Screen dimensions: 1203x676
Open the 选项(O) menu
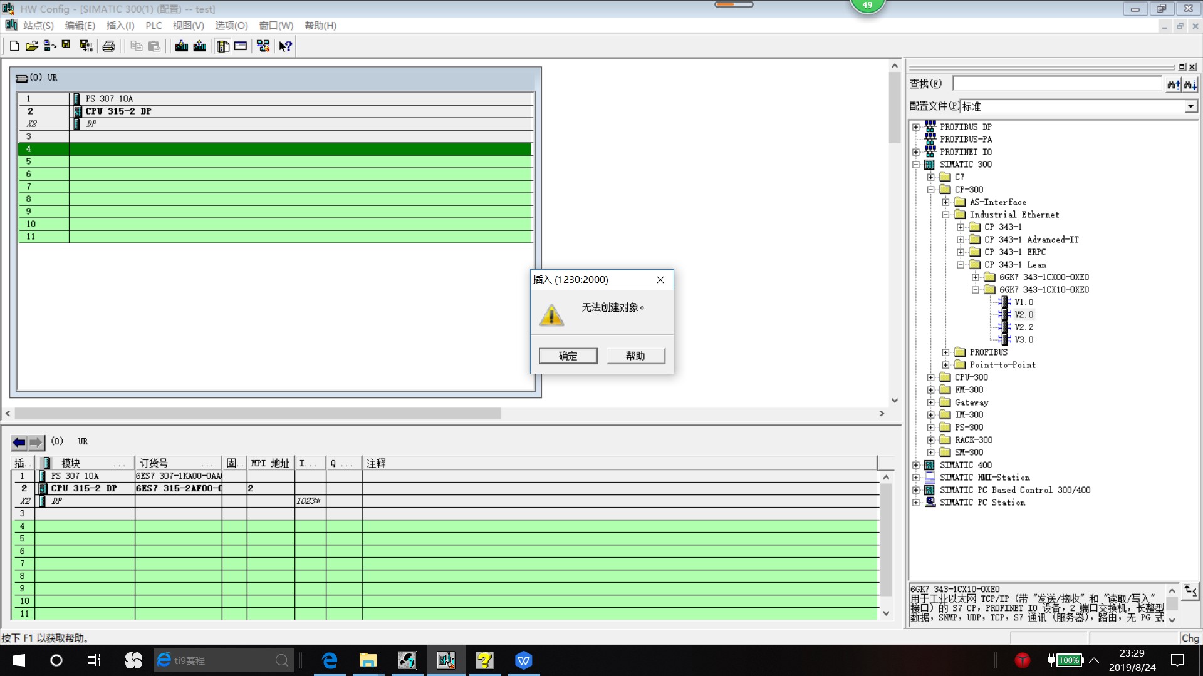[231, 26]
